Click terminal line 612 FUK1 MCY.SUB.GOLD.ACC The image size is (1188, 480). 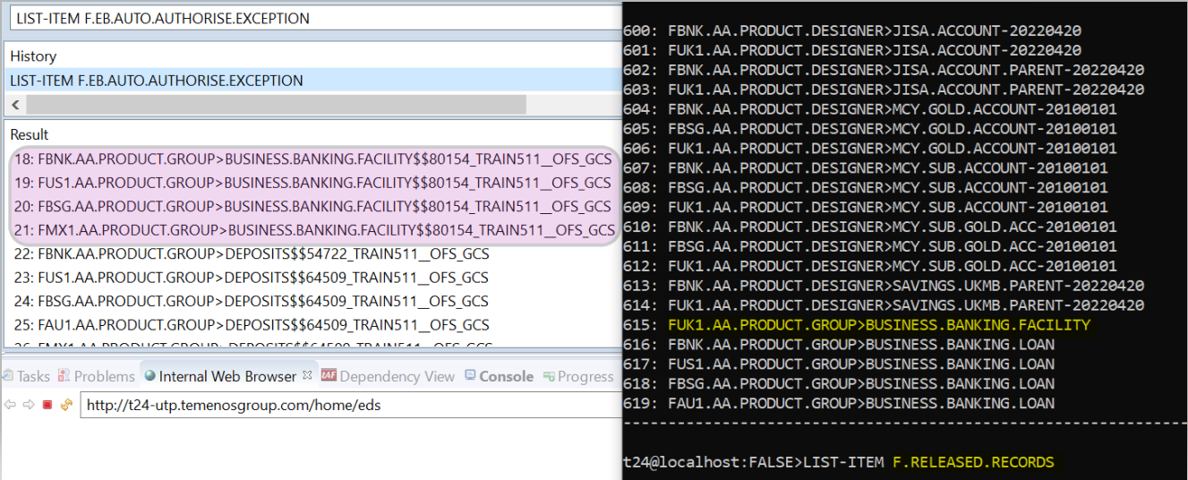[870, 266]
